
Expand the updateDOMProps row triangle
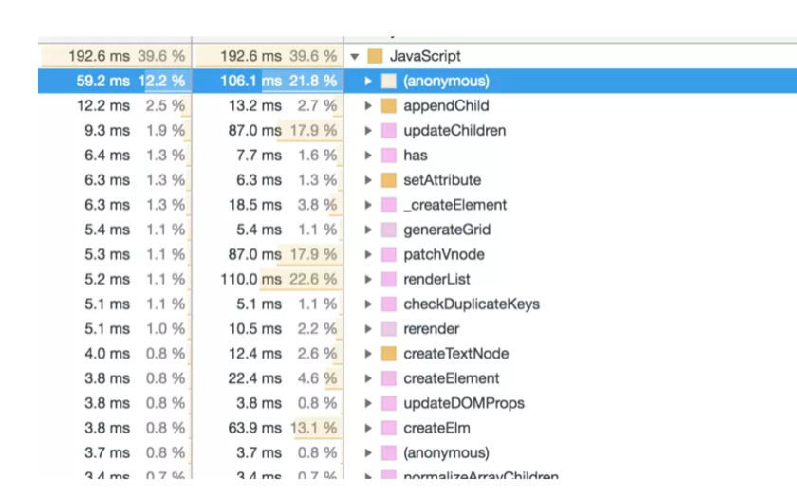(x=368, y=403)
